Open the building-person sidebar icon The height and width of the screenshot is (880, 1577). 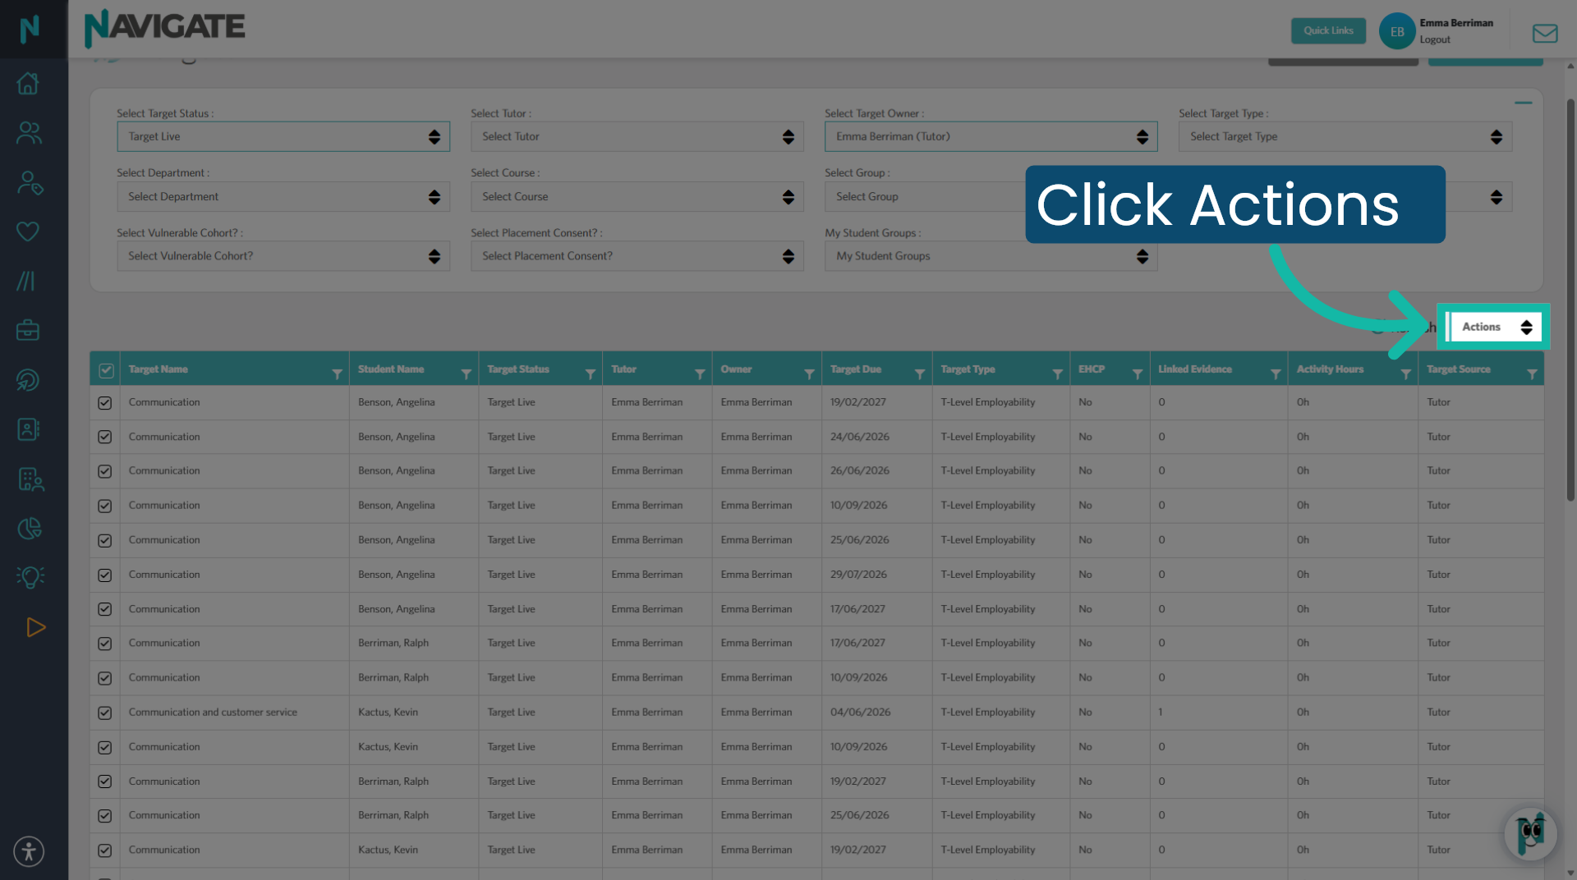tap(30, 479)
